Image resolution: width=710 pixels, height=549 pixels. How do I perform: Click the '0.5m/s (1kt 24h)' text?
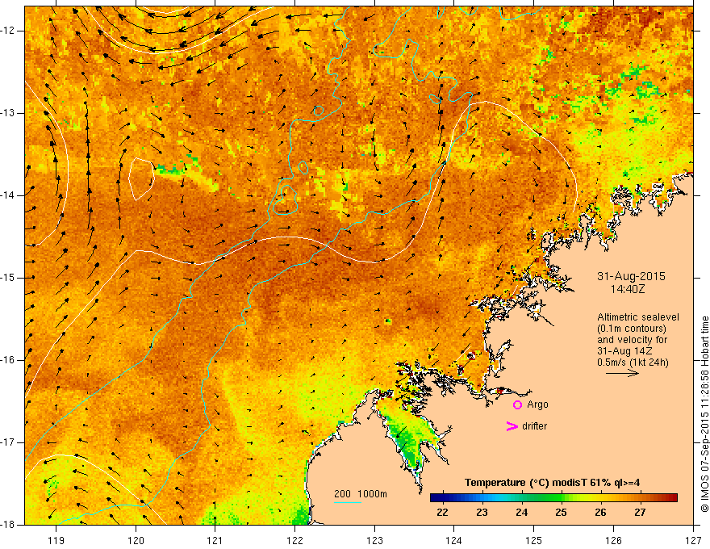pos(633,363)
